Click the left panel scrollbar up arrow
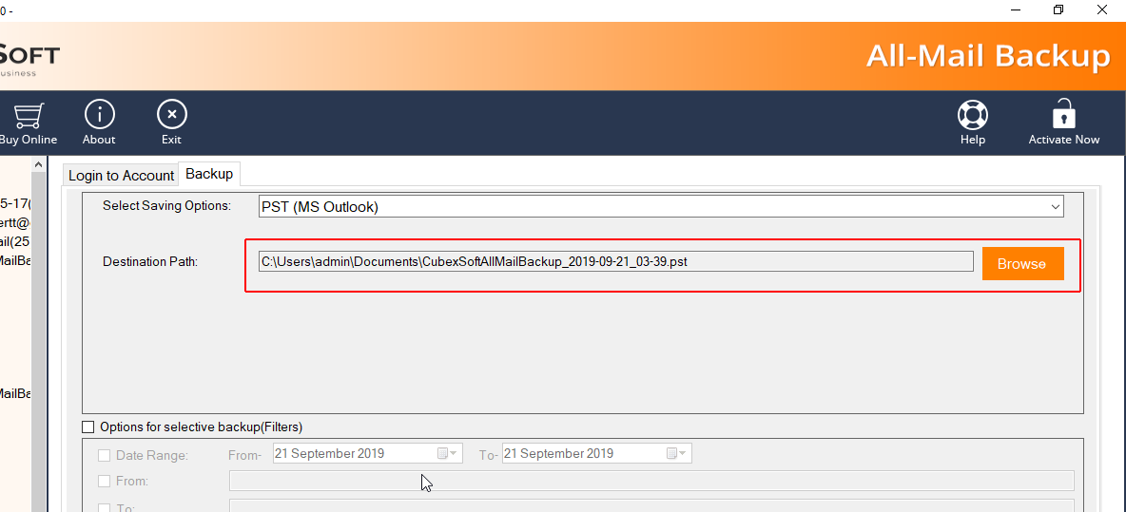1126x512 pixels. pyautogui.click(x=39, y=165)
